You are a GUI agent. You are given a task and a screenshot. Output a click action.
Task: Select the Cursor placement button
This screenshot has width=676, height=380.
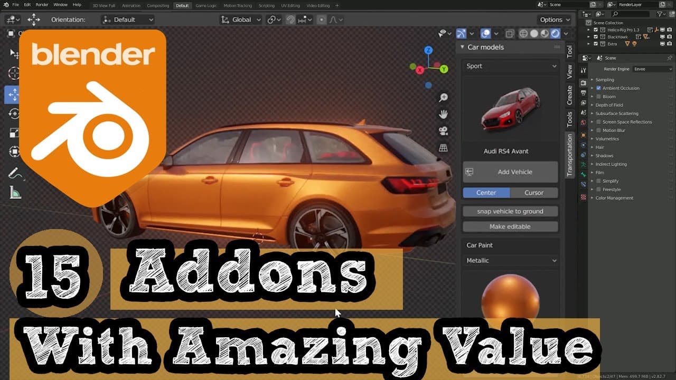tap(534, 193)
